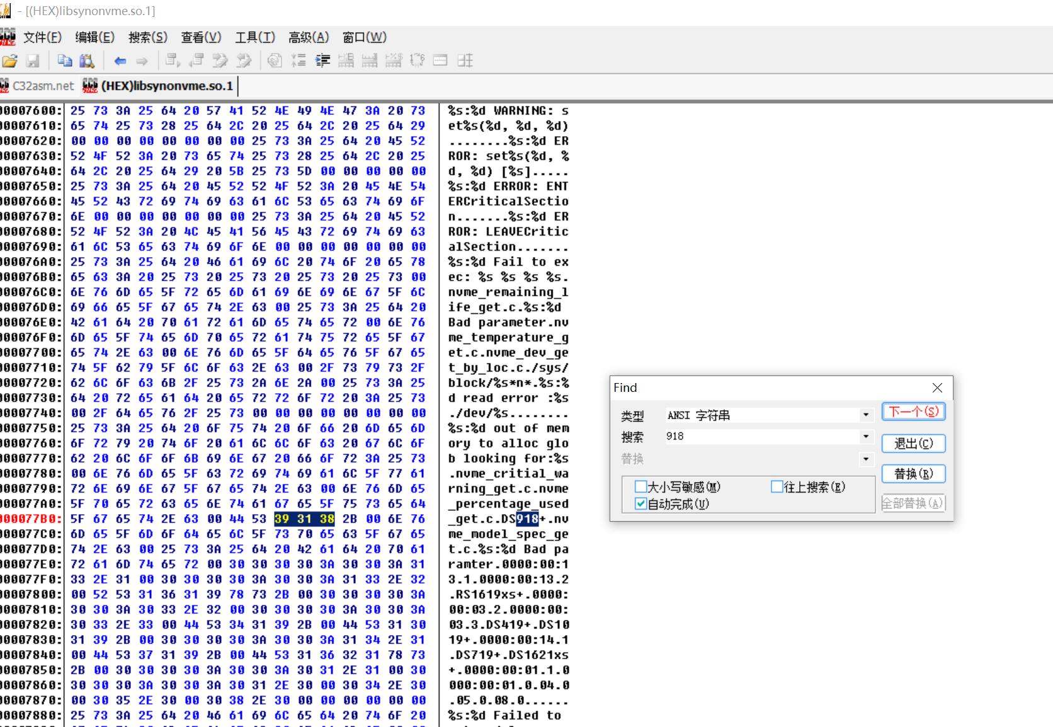Check the 往上搜索(E) option
Image resolution: width=1053 pixels, height=727 pixels.
778,486
